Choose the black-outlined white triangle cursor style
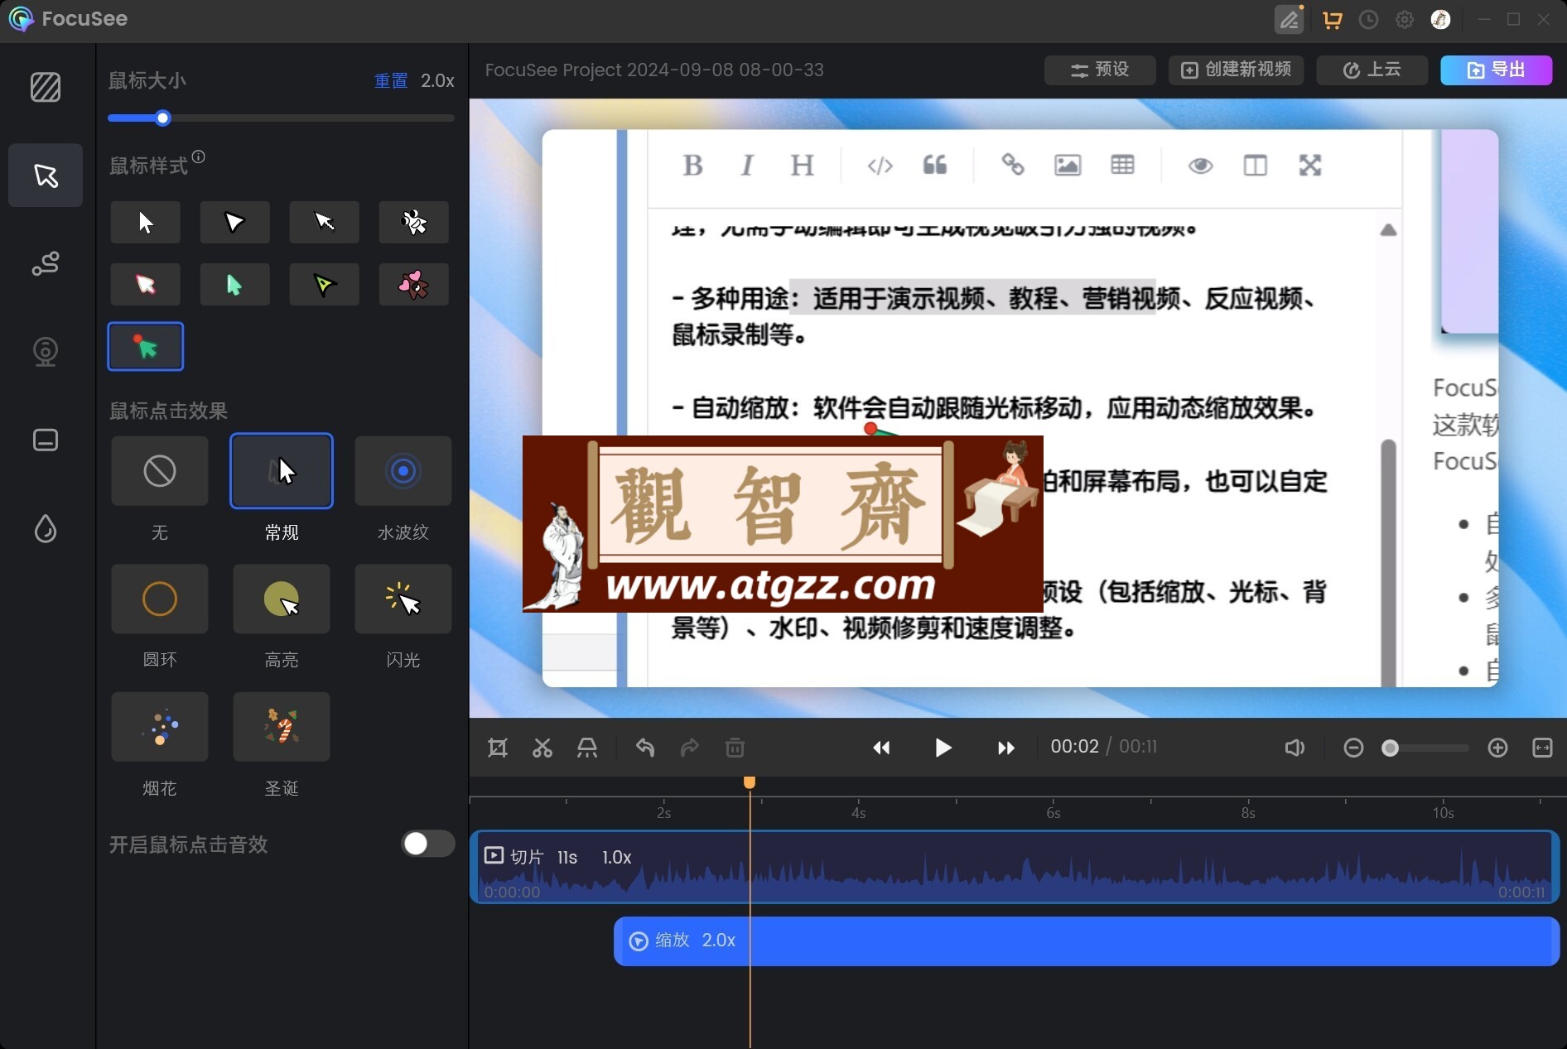This screenshot has height=1049, width=1567. [x=235, y=222]
